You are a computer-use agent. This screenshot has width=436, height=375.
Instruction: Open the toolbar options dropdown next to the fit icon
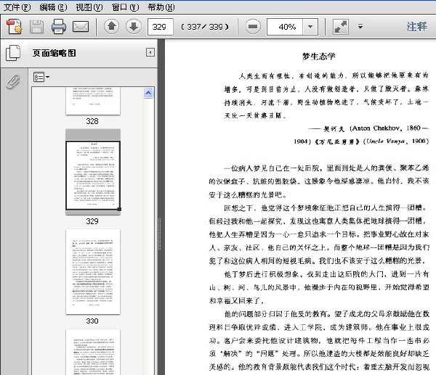tap(360, 27)
